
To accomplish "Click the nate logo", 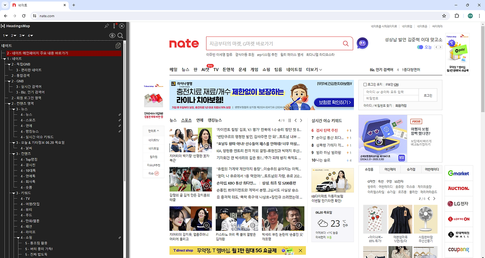I will [184, 44].
